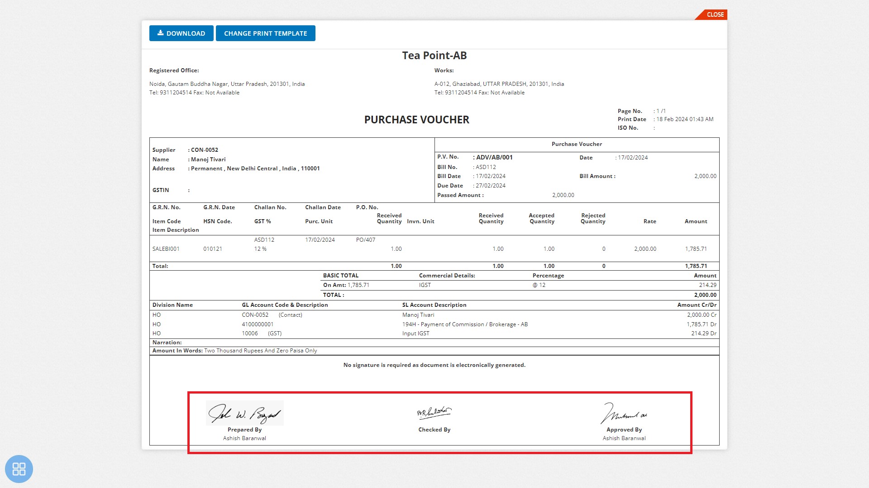Image resolution: width=869 pixels, height=488 pixels.
Task: Click amount 1,785.71 Dr
Action: (702, 324)
